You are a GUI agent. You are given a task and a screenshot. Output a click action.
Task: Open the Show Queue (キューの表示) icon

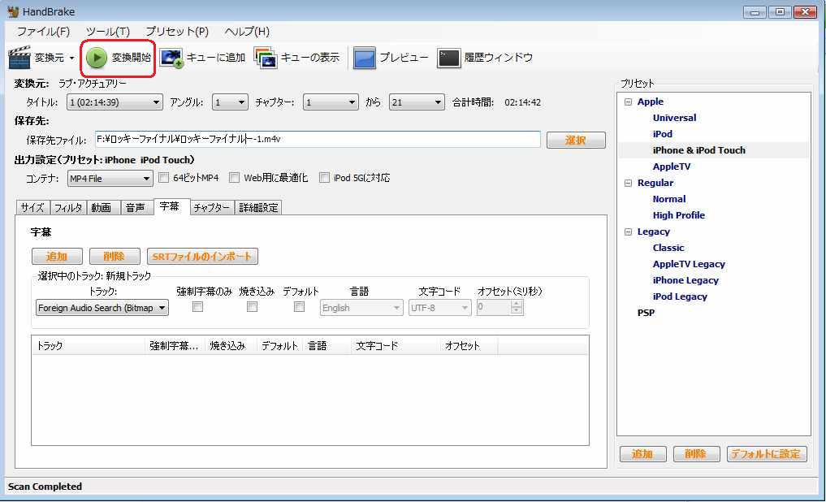point(266,58)
